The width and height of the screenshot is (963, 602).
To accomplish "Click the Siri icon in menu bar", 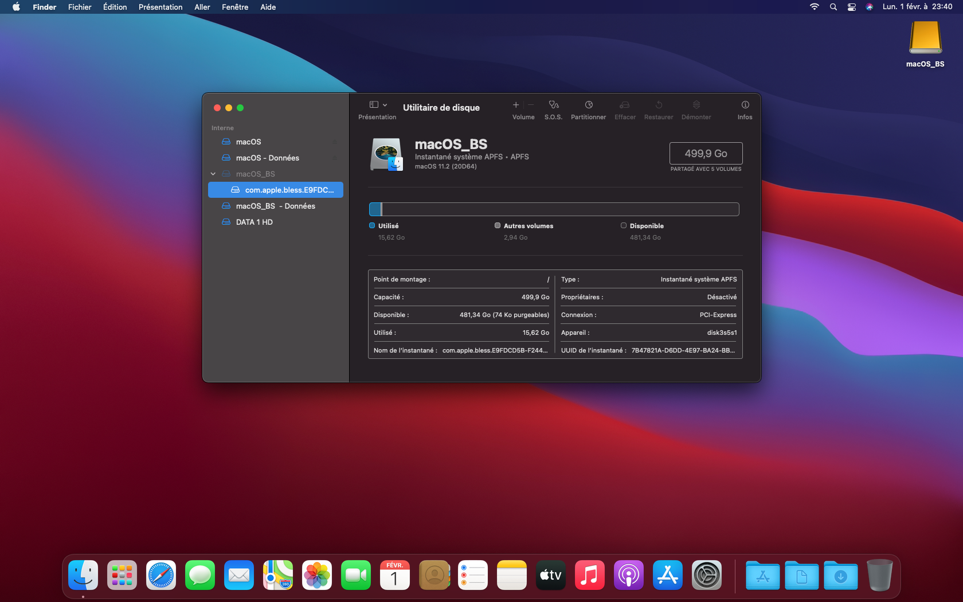I will [x=870, y=7].
